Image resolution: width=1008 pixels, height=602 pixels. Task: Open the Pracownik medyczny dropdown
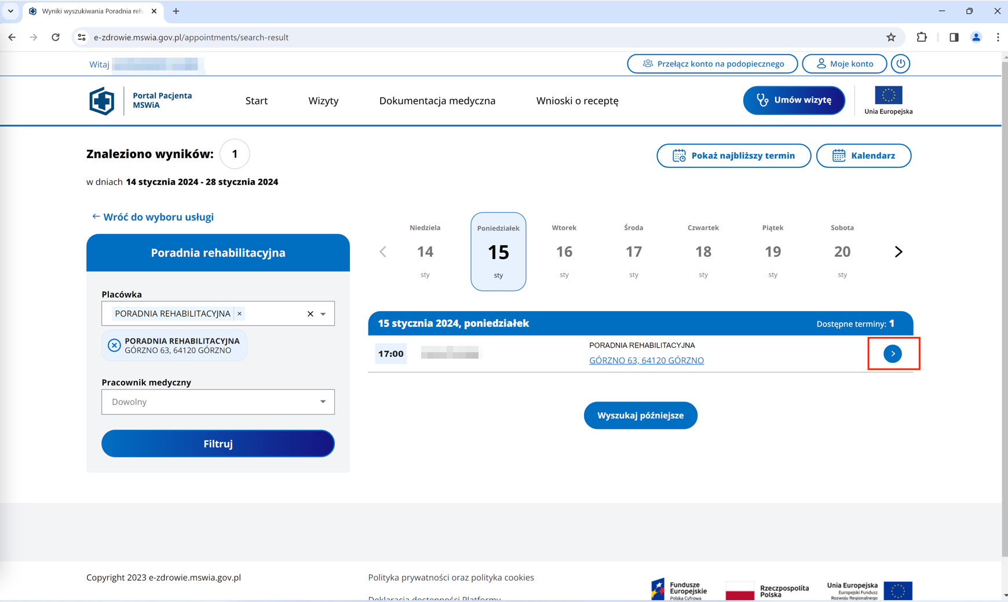click(x=218, y=402)
